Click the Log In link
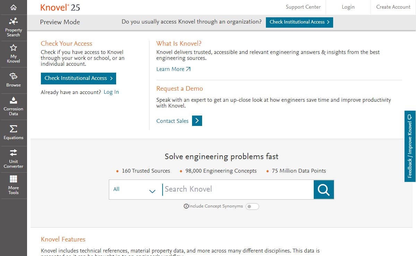The image size is (416, 256). click(111, 92)
